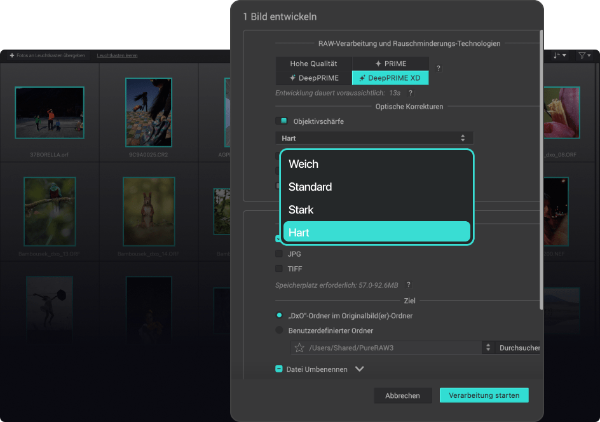Click the file name Bambousek_dxo_13.ORF
The width and height of the screenshot is (600, 422).
[x=50, y=254]
